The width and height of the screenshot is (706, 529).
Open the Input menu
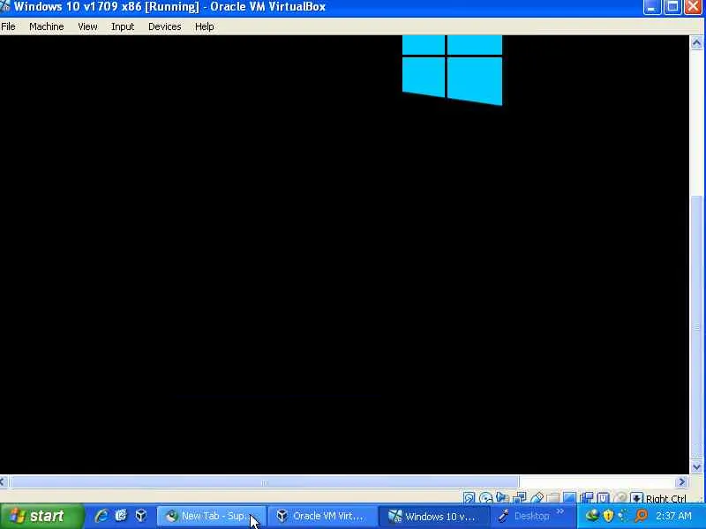click(x=123, y=26)
